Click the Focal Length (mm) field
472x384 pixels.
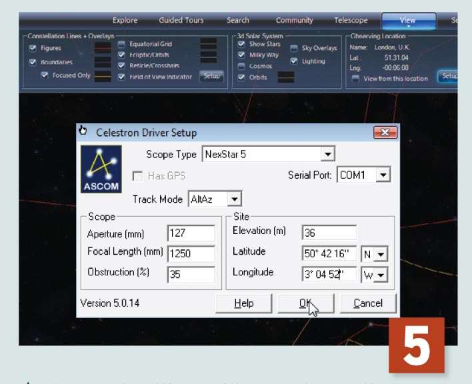[x=191, y=254]
